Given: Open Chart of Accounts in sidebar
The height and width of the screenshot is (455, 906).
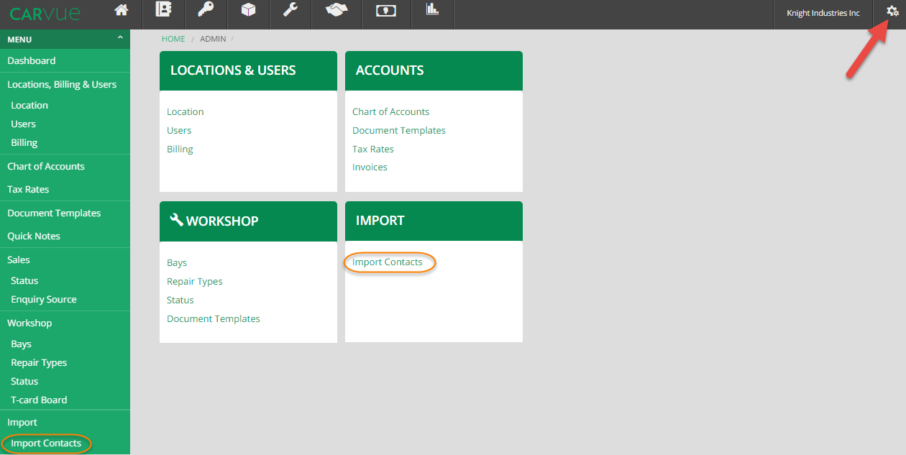Looking at the screenshot, I should click(46, 166).
